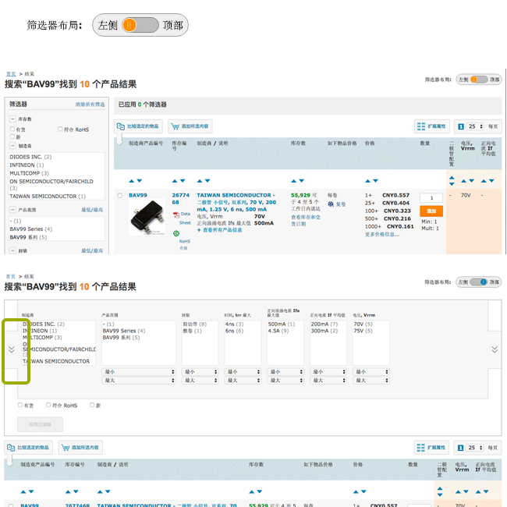Screen dimensions: 507x507
Task: Open the 最小 dropdown under 电压 Vrrm list
Action: coord(371,372)
